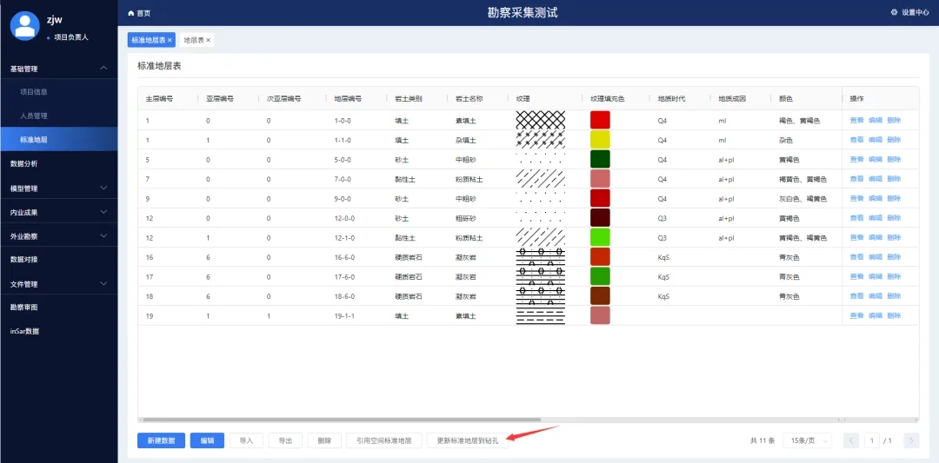Image resolution: width=939 pixels, height=463 pixels.
Task: Click the 首页 home icon
Action: pyautogui.click(x=131, y=13)
